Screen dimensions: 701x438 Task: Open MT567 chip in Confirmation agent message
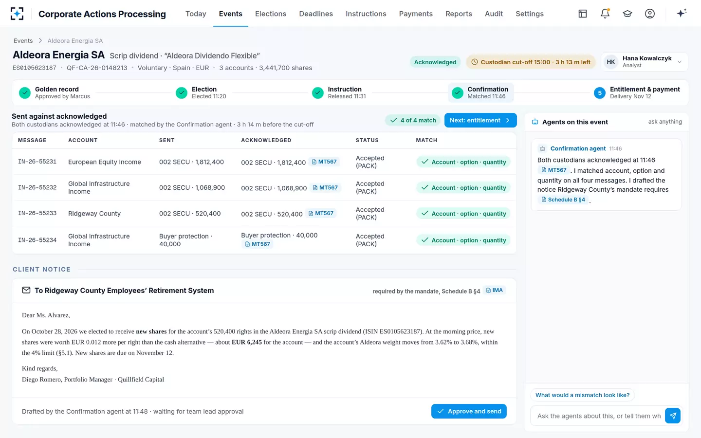[x=554, y=170]
